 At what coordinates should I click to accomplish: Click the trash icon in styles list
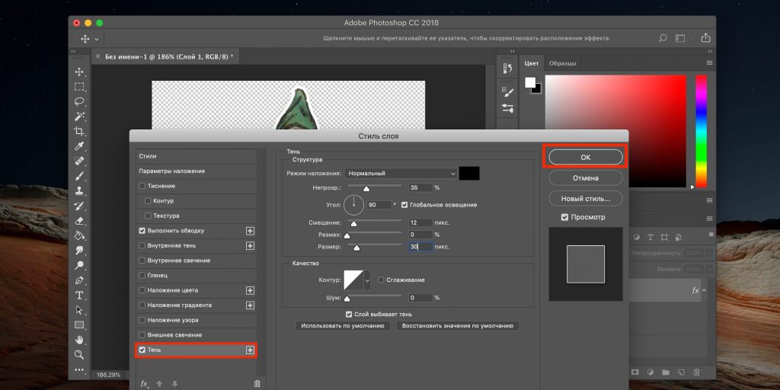point(257,384)
